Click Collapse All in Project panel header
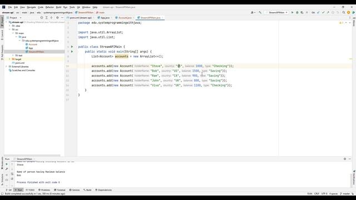The height and width of the screenshot is (200, 356). click(51, 17)
